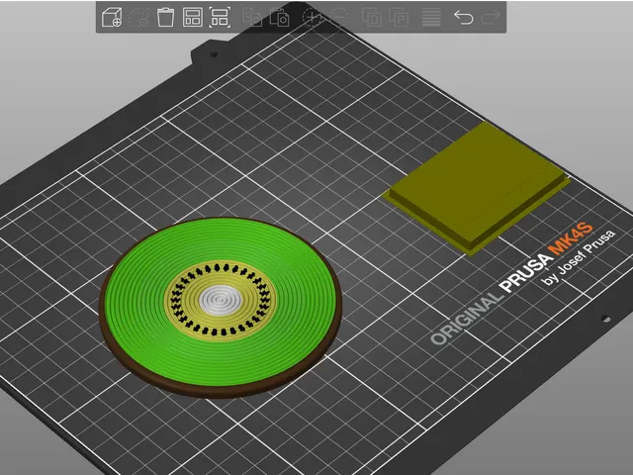633x475 pixels.
Task: Click the Arrange selection bracketed icon
Action: [x=220, y=18]
